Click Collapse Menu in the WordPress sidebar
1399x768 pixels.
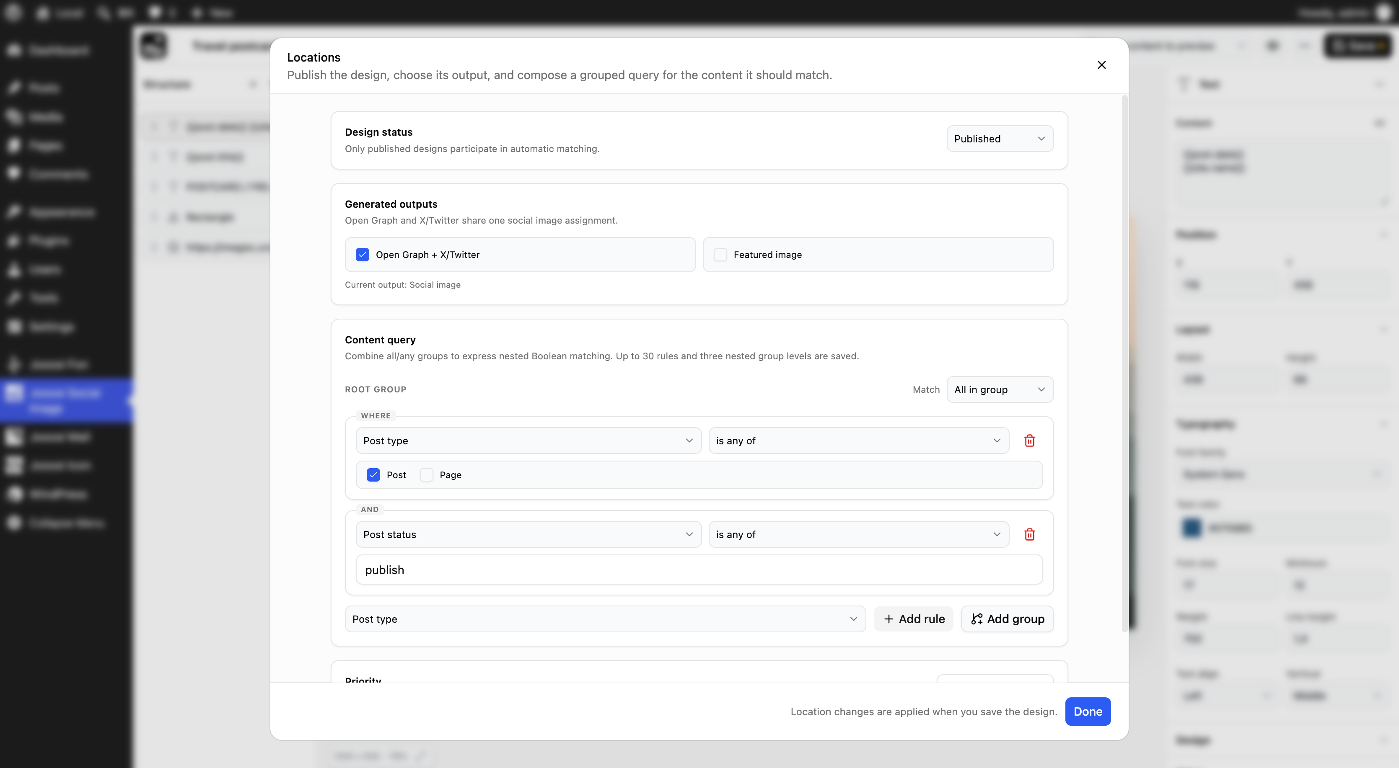point(66,523)
